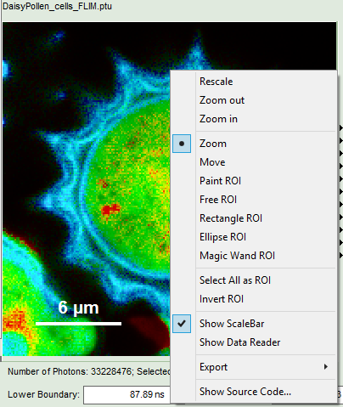Choose Zoom out in the menu
This screenshot has width=343, height=407.
pyautogui.click(x=222, y=100)
